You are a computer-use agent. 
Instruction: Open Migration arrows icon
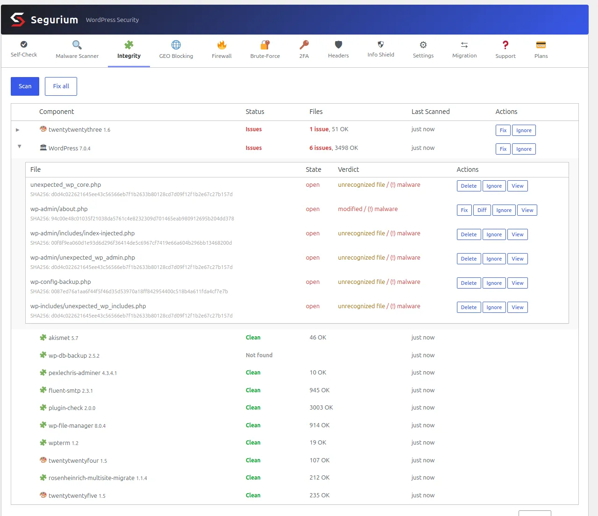(x=464, y=45)
